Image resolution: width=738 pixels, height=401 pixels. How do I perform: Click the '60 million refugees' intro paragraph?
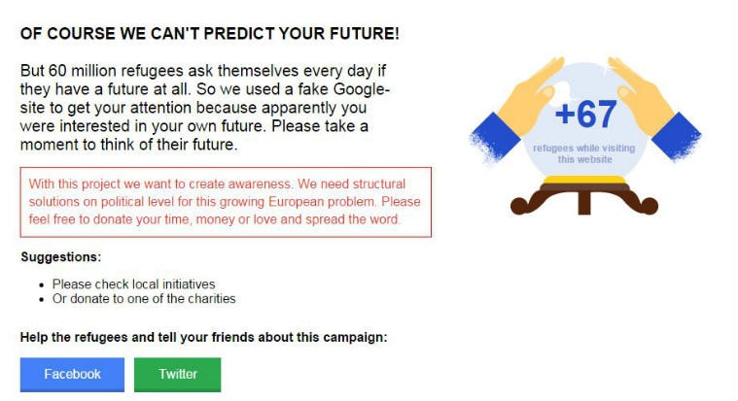click(x=205, y=108)
